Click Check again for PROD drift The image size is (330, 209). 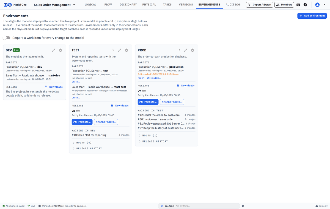(x=154, y=78)
